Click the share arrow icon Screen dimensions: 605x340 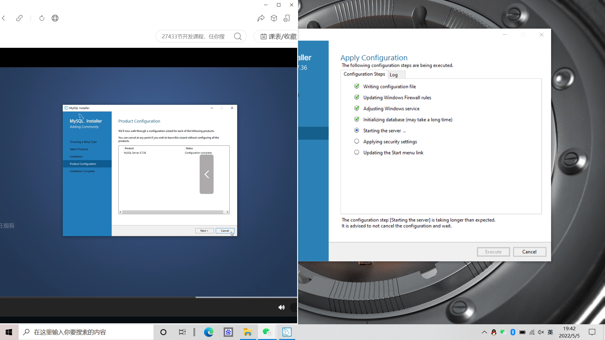261,18
